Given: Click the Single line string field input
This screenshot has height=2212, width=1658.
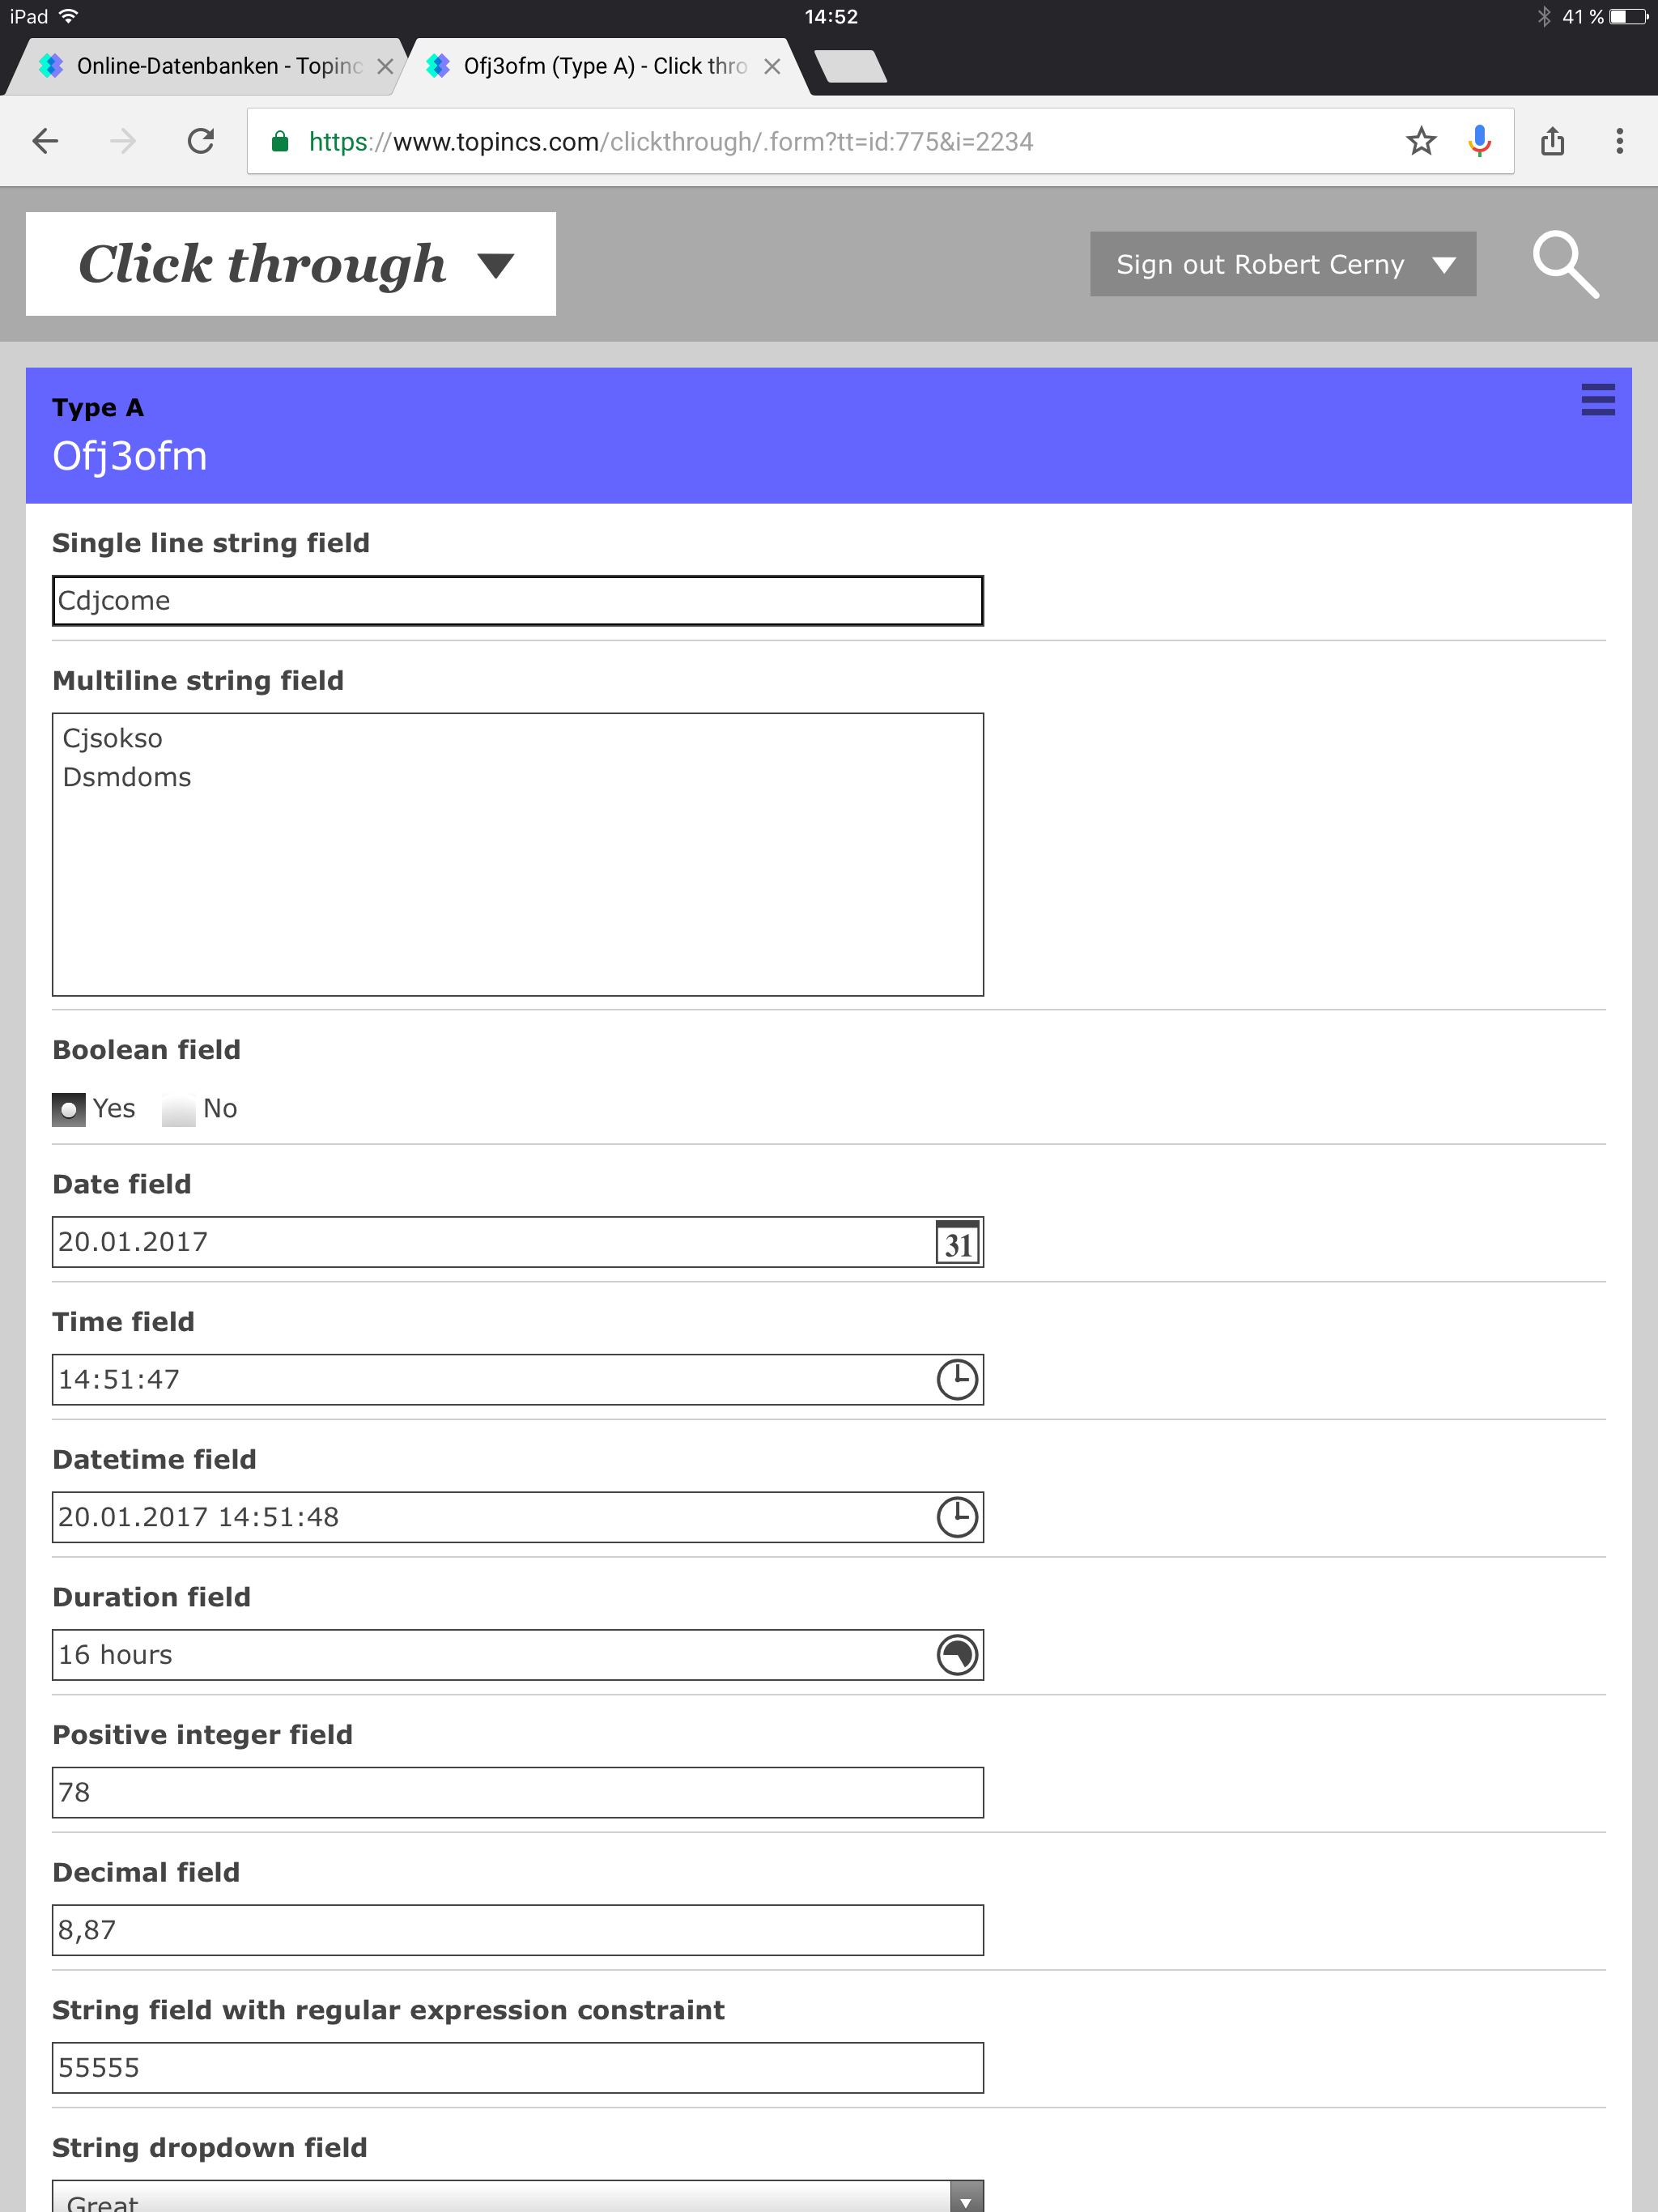Looking at the screenshot, I should tap(517, 601).
